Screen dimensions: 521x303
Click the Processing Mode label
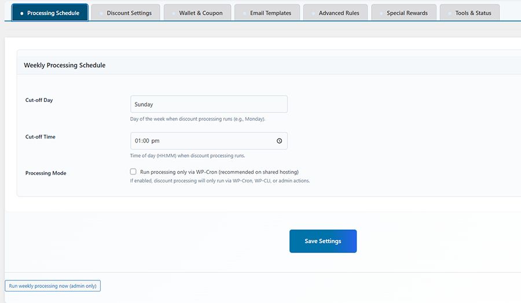[x=46, y=173]
